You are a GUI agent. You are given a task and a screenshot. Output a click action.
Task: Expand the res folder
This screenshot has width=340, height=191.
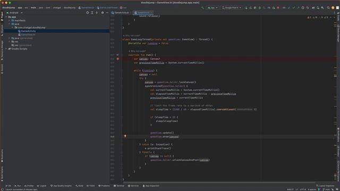[10, 41]
